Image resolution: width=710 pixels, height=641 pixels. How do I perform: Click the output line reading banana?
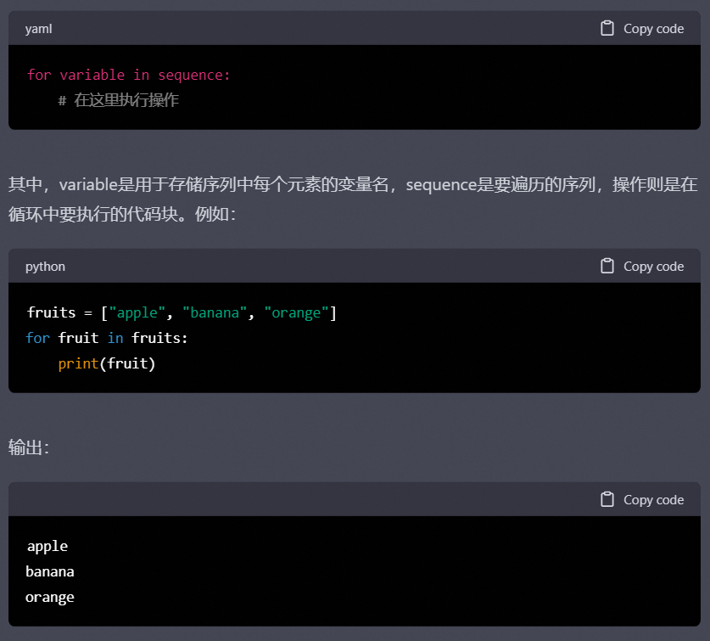[50, 571]
